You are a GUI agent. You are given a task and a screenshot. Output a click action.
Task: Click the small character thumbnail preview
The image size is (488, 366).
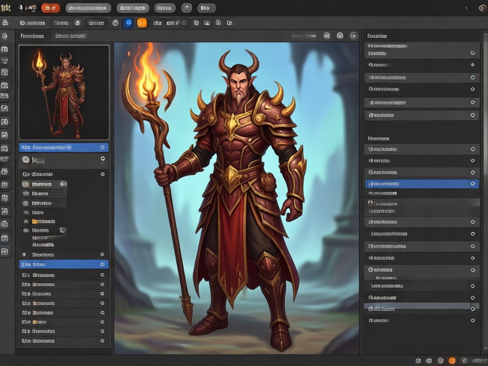click(x=64, y=92)
